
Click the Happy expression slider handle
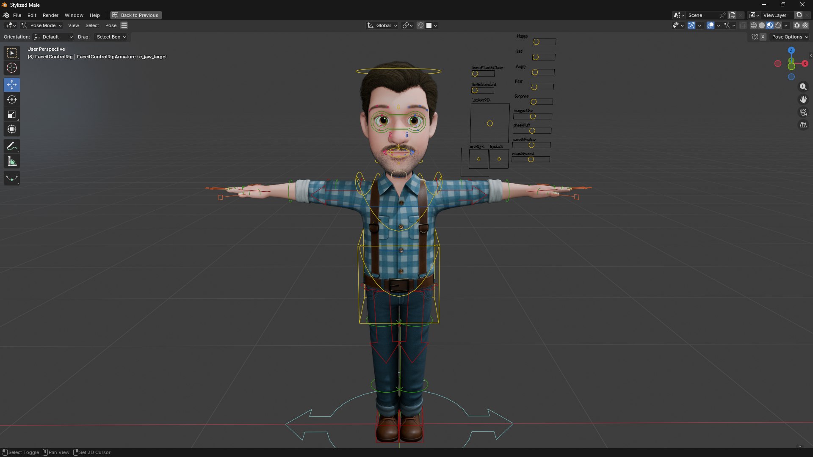coord(536,42)
